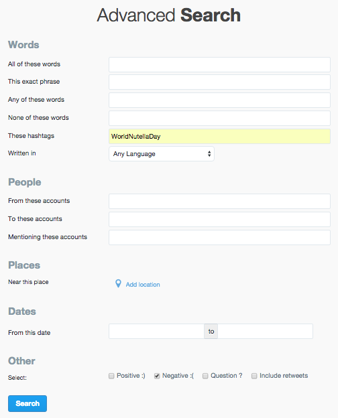Click the To these accounts input

[x=219, y=220]
